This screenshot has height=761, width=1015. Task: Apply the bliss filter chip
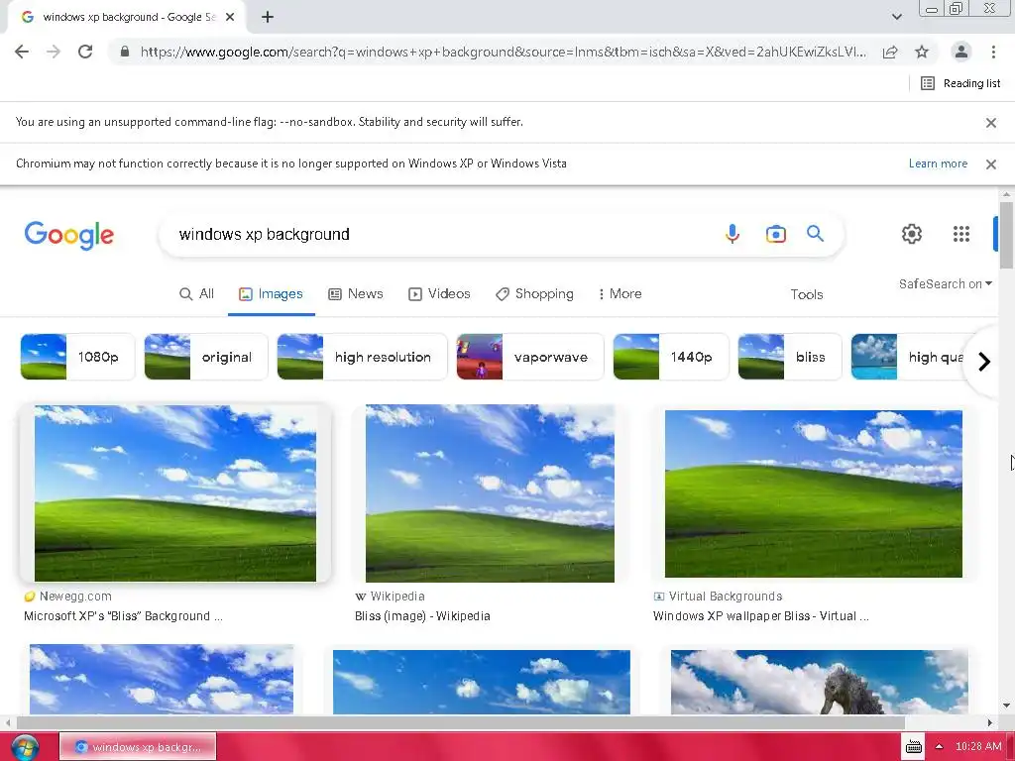pos(790,357)
